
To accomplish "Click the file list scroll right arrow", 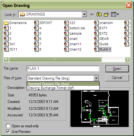I will [127, 60].
